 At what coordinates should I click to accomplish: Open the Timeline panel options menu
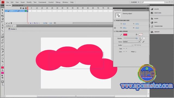(x=148, y=5)
